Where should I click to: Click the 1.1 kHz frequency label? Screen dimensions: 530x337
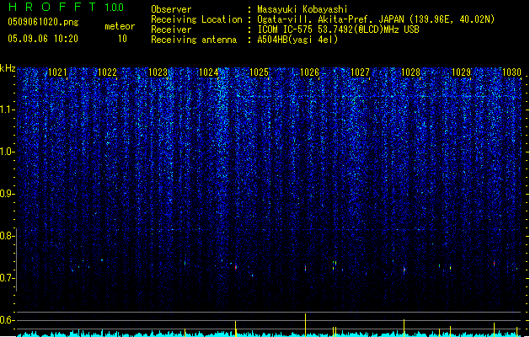7,110
